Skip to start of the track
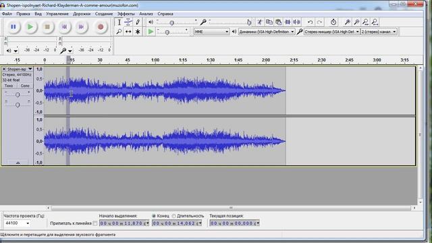 (64, 27)
